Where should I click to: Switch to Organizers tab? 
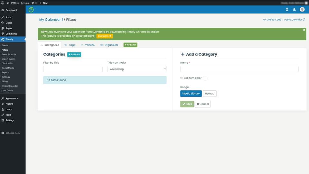[109, 45]
